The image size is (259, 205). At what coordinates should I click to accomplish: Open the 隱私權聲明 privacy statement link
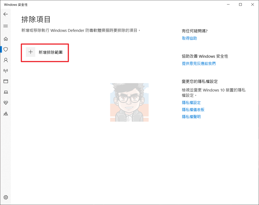tap(191, 116)
